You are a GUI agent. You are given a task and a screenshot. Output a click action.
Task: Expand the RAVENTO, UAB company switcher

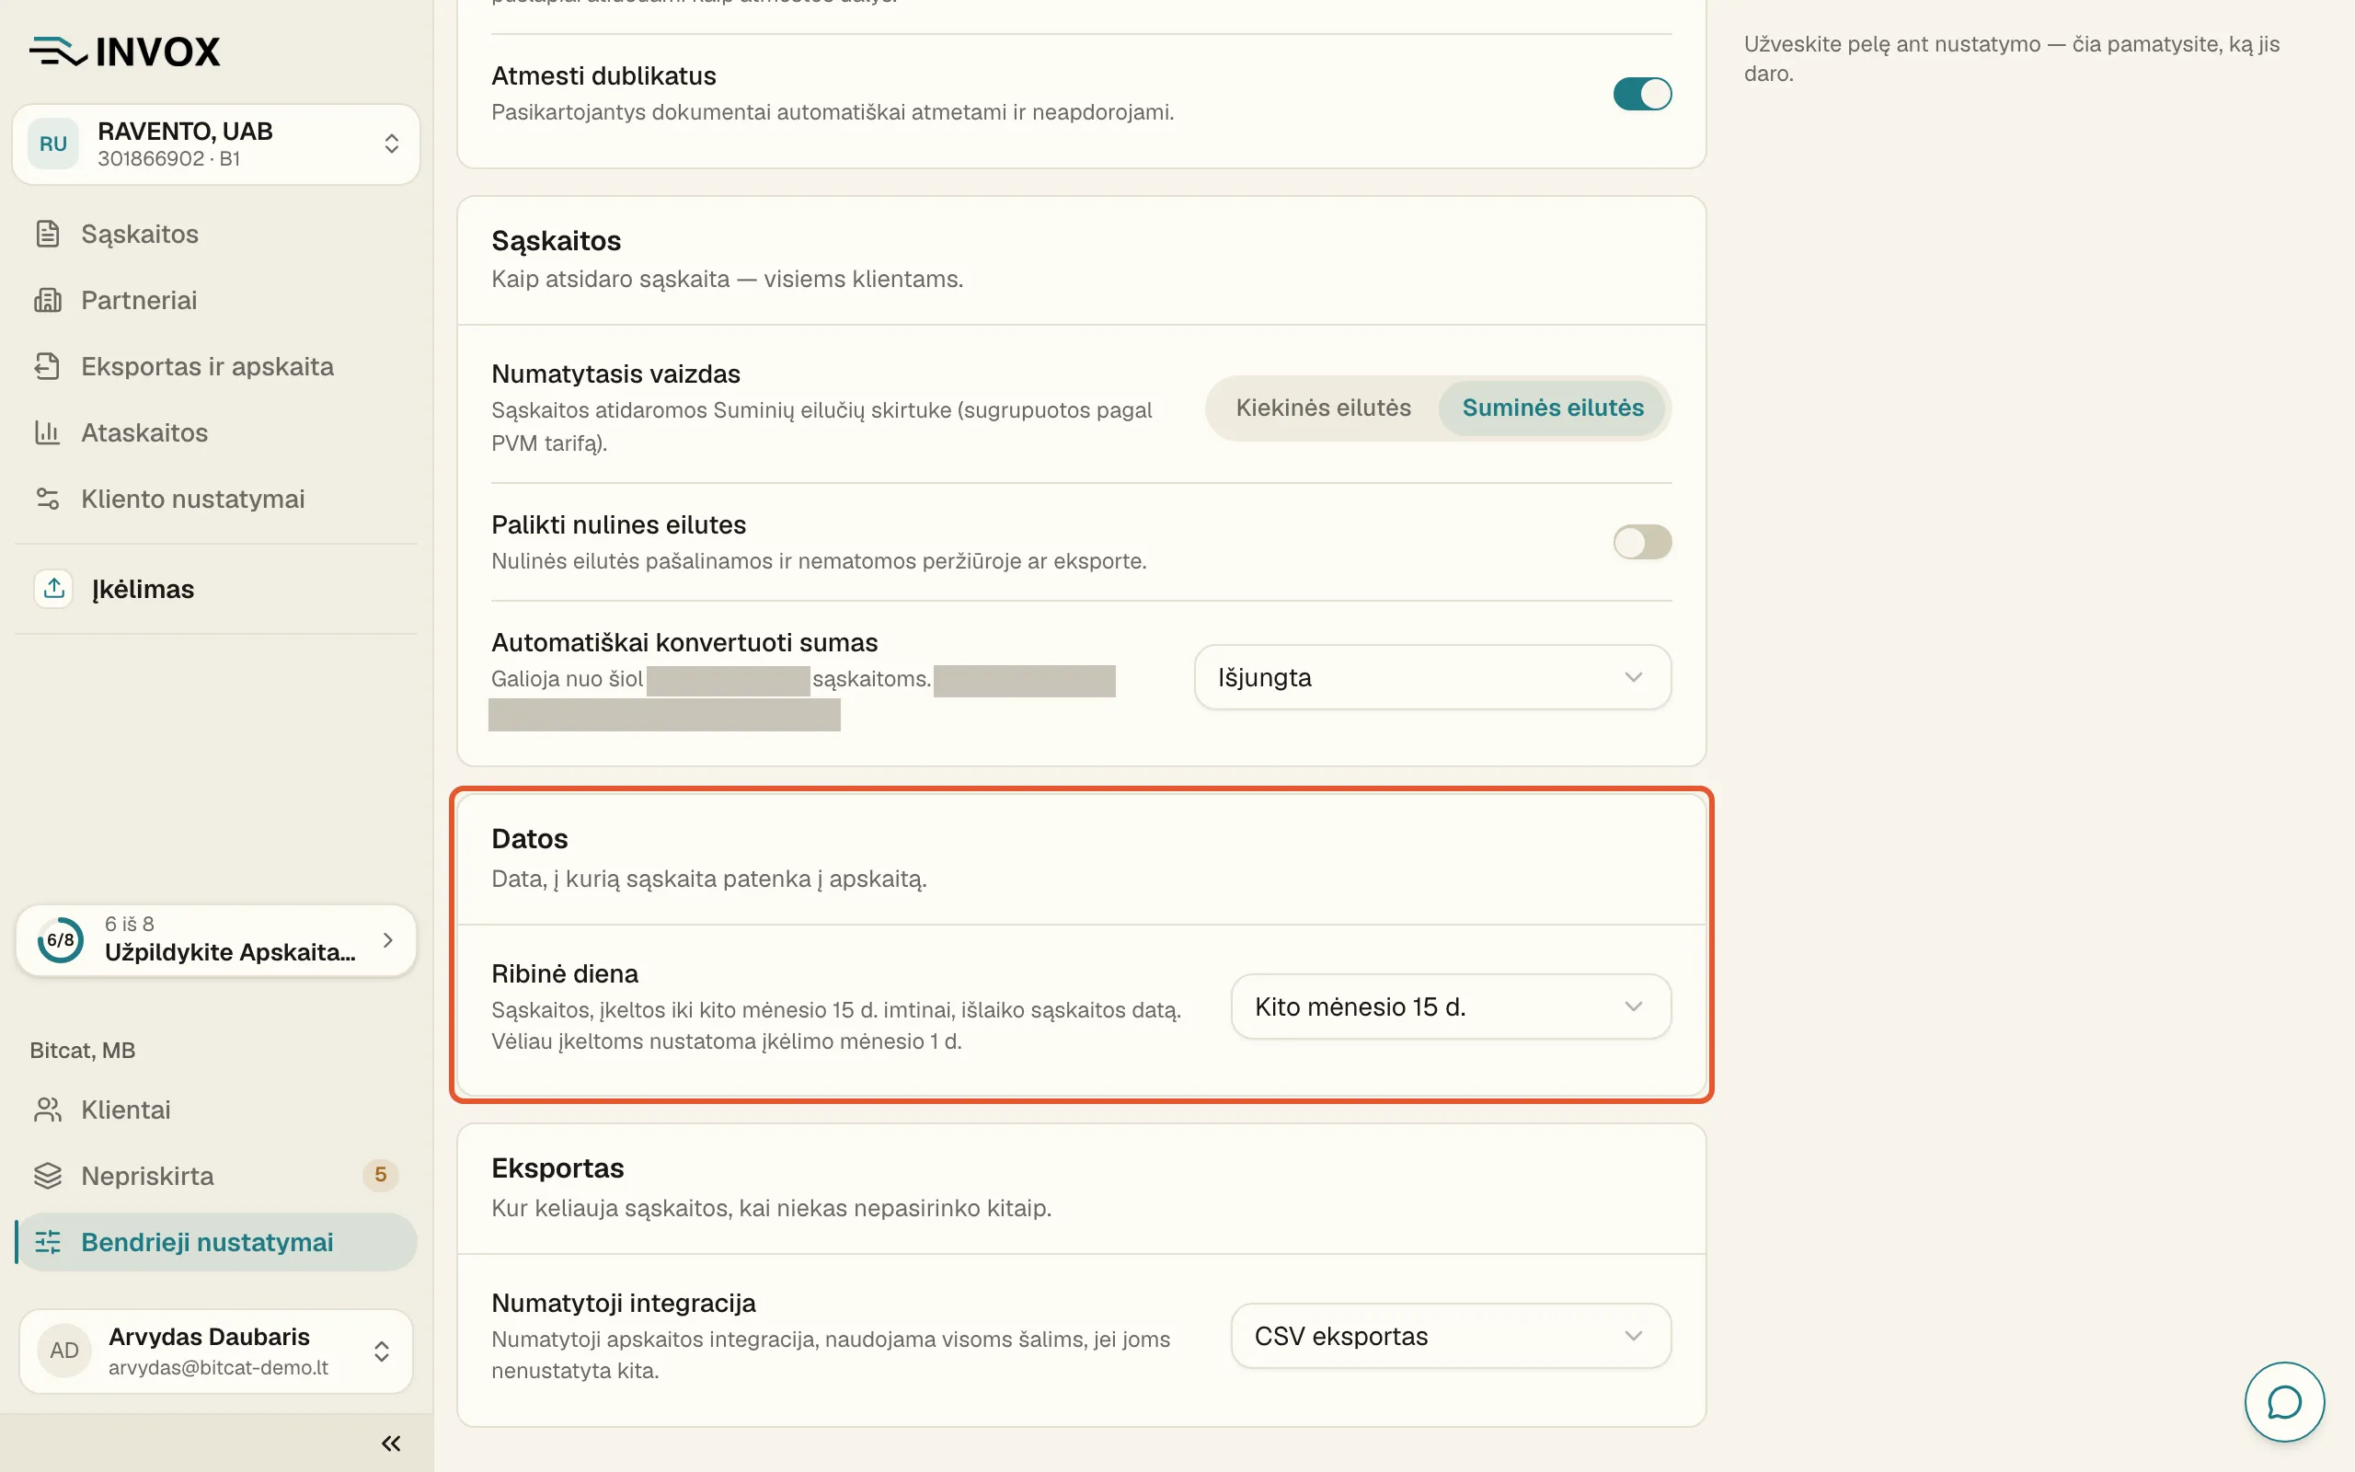coord(216,144)
